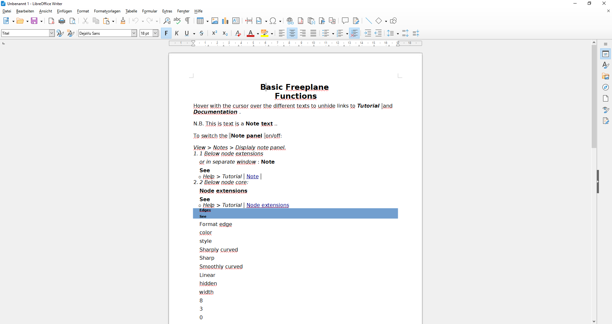Click the Subscript icon
612x324 pixels.
225,33
